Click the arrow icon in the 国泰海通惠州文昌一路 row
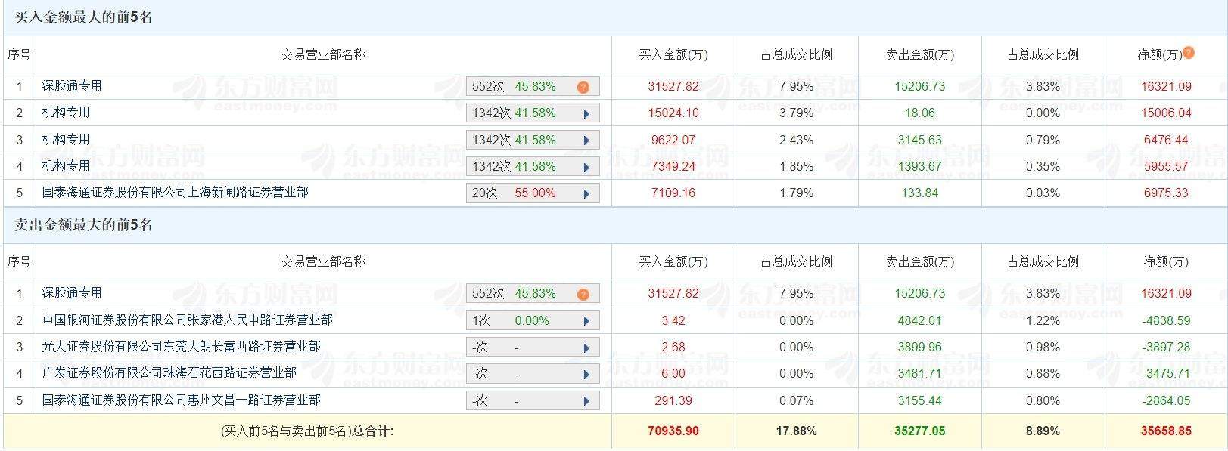 (x=586, y=401)
